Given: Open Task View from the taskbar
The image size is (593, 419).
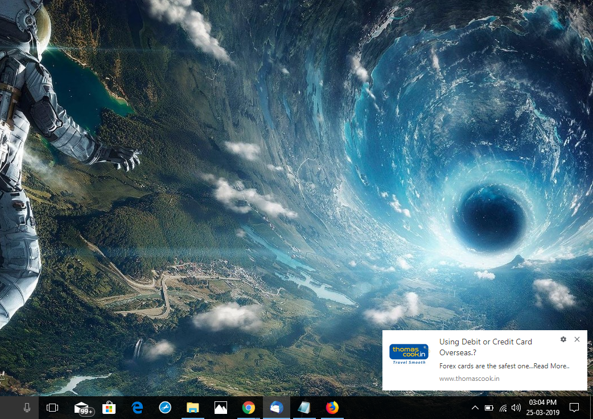Looking at the screenshot, I should pos(52,407).
